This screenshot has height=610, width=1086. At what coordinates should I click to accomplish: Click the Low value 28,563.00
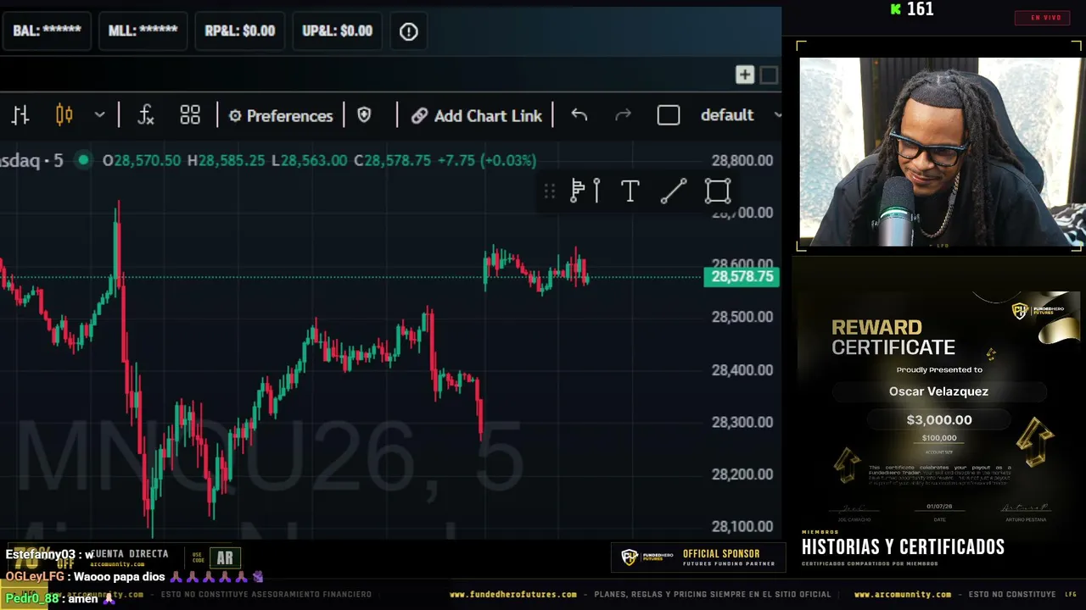tap(309, 160)
